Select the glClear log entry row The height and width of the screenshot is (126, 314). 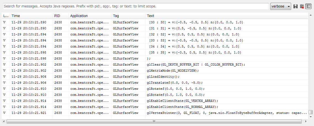196,65
